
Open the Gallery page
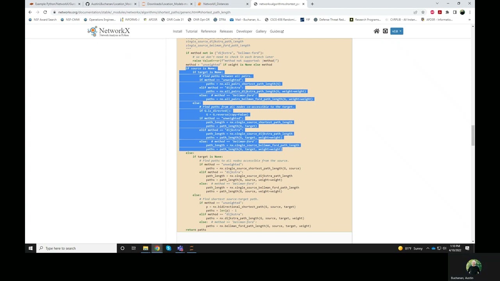[x=261, y=31]
